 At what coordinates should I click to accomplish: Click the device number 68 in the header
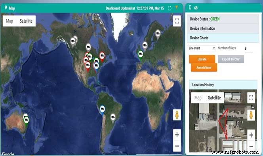pyautogui.click(x=196, y=8)
